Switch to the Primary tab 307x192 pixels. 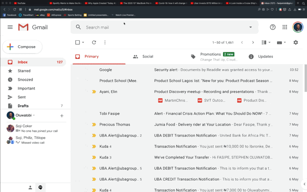[x=99, y=56]
